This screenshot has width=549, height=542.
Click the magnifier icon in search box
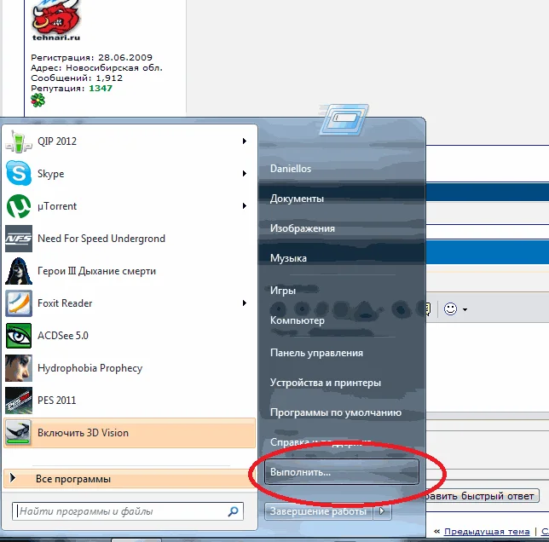click(x=234, y=511)
